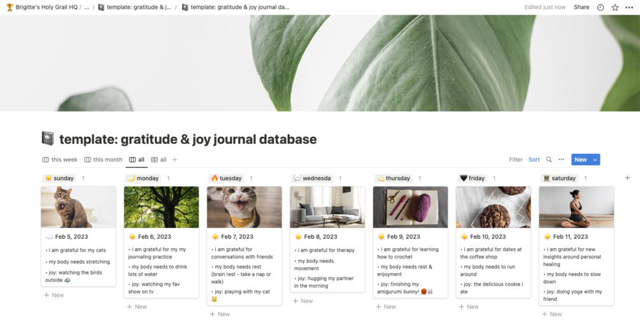Add new card under saturday column
Screen dimensions: 640x322
[552, 314]
